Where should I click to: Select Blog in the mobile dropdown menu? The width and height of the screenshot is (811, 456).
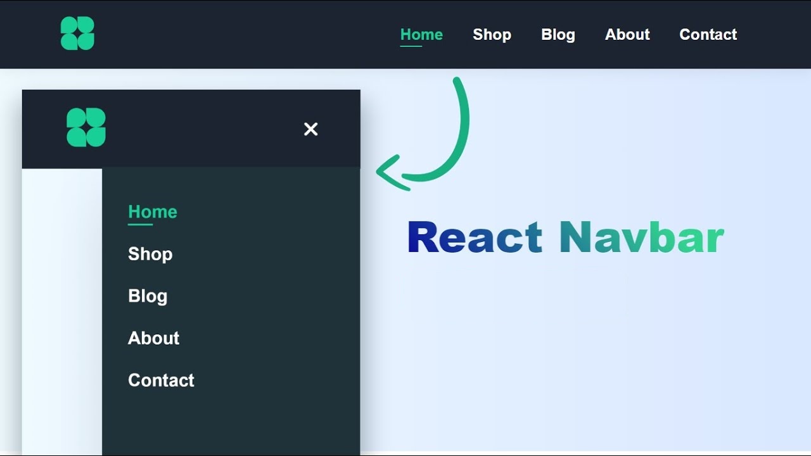148,296
